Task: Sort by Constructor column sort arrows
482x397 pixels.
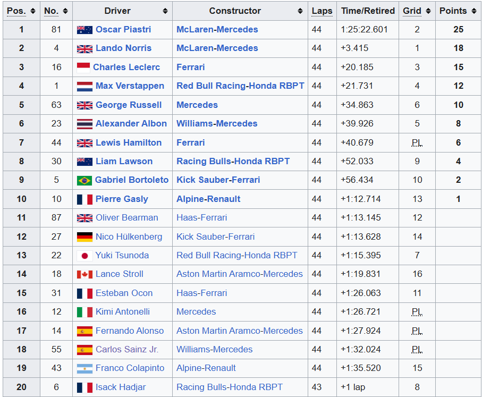Action: (300, 11)
